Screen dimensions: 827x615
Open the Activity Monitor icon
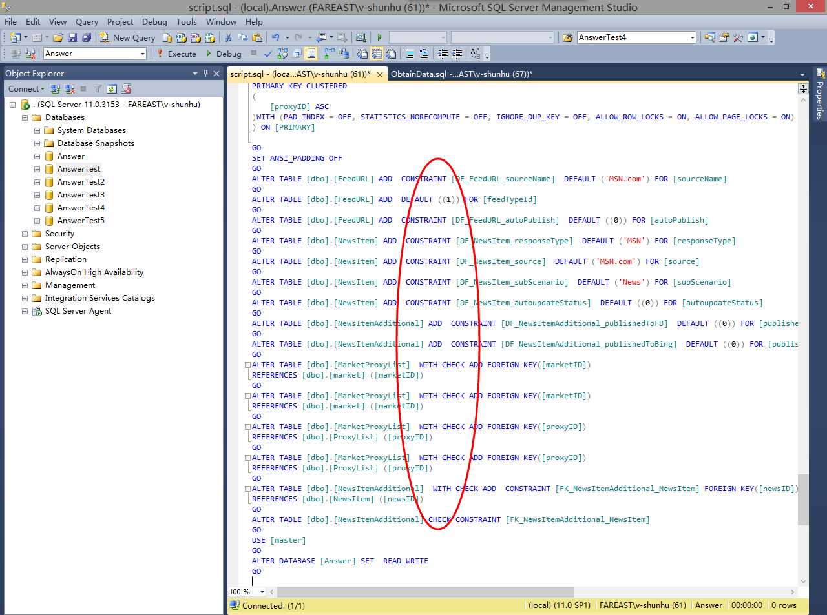(361, 37)
